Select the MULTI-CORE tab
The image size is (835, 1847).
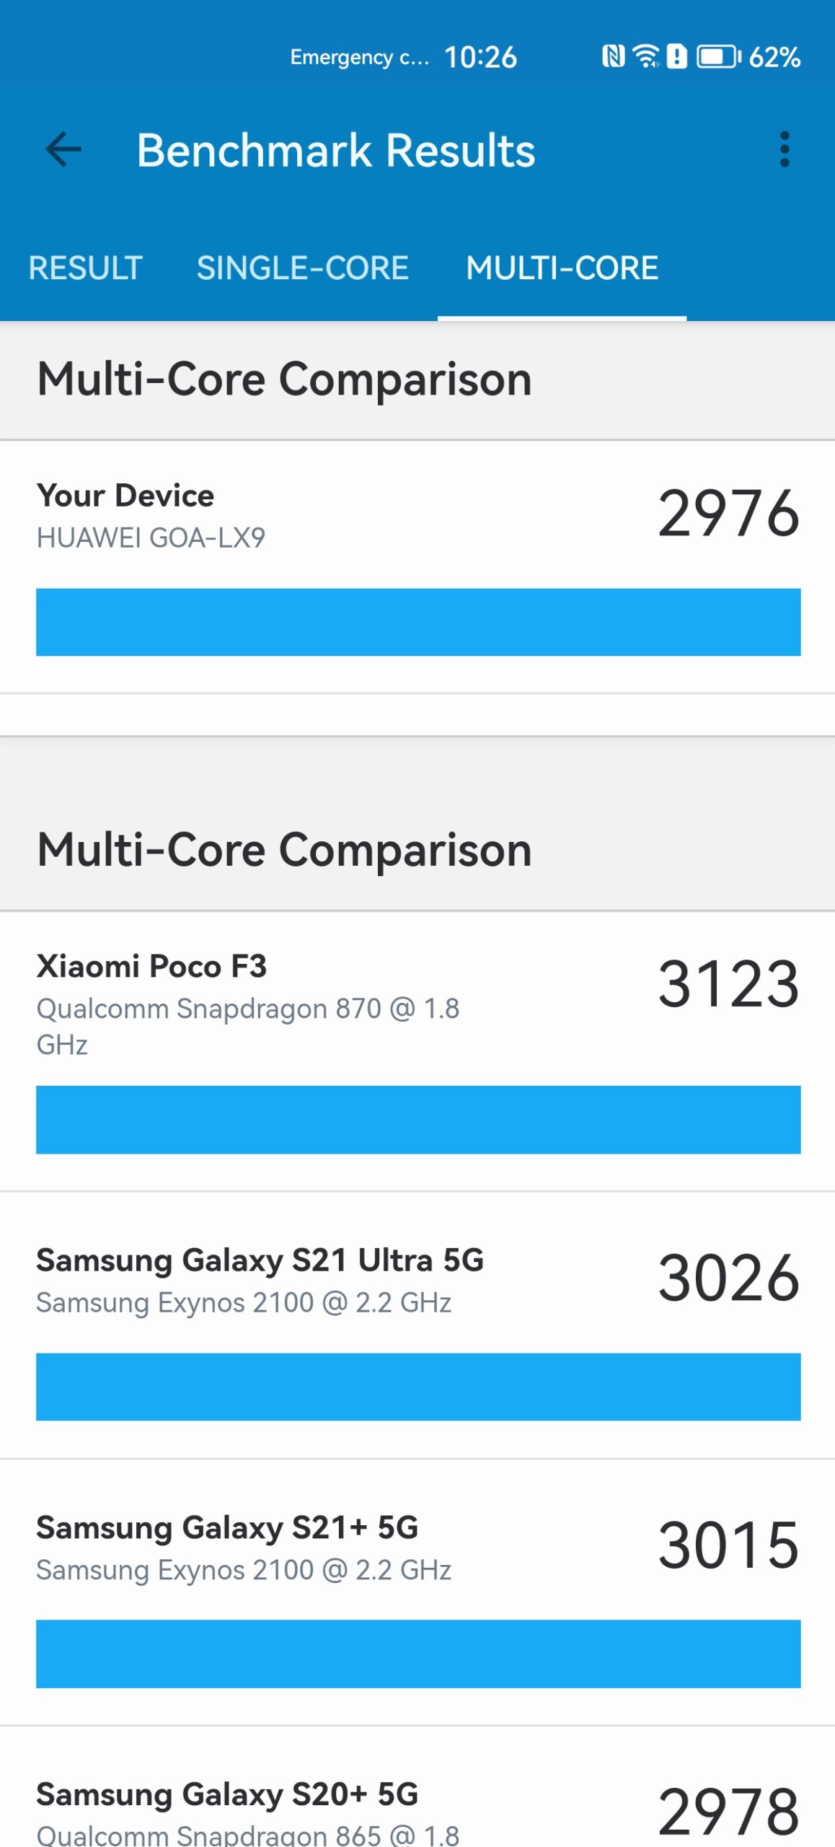coord(562,268)
